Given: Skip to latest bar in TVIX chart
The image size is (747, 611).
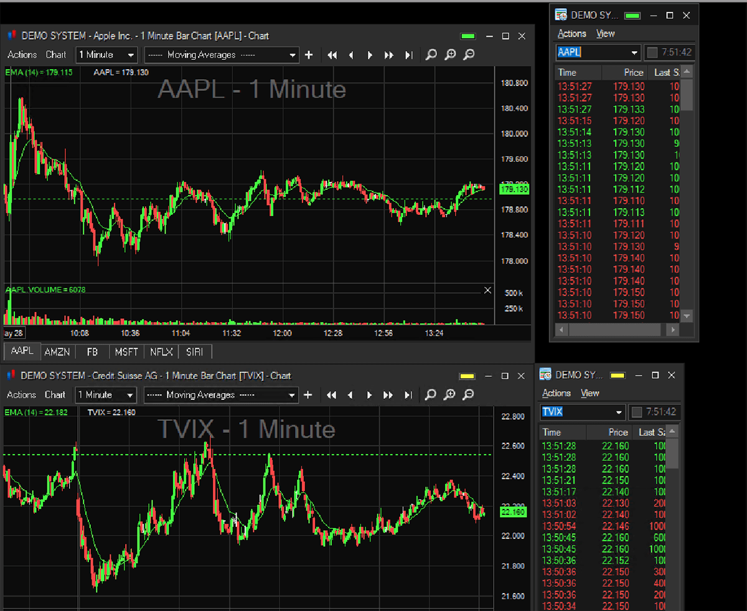Looking at the screenshot, I should (408, 395).
